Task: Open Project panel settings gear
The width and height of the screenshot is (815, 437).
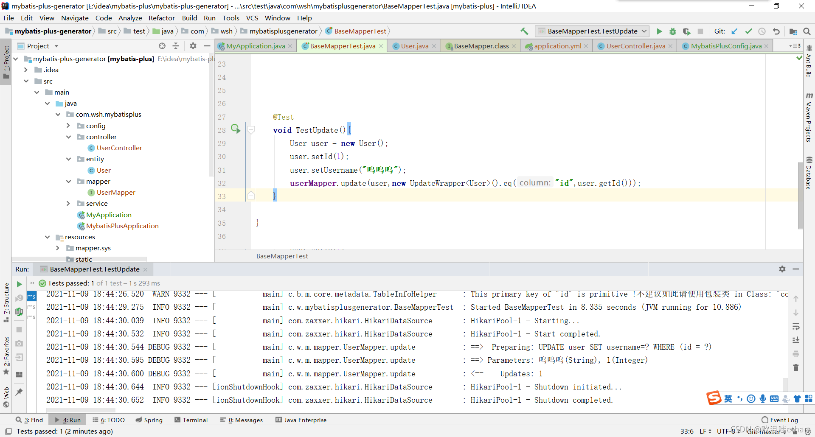Action: (x=193, y=46)
